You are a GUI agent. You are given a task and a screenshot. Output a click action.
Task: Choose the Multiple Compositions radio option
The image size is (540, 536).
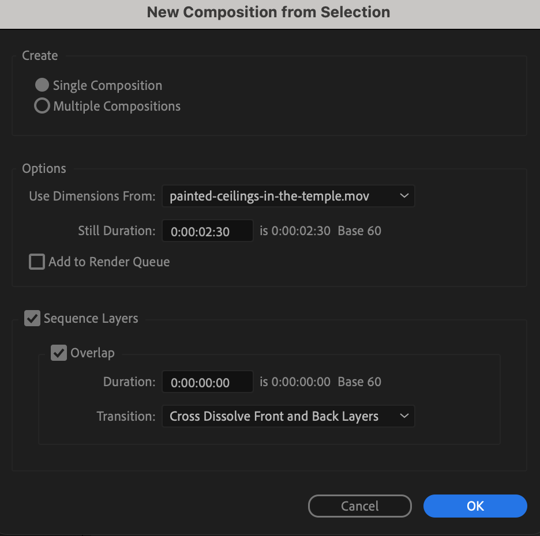click(42, 106)
